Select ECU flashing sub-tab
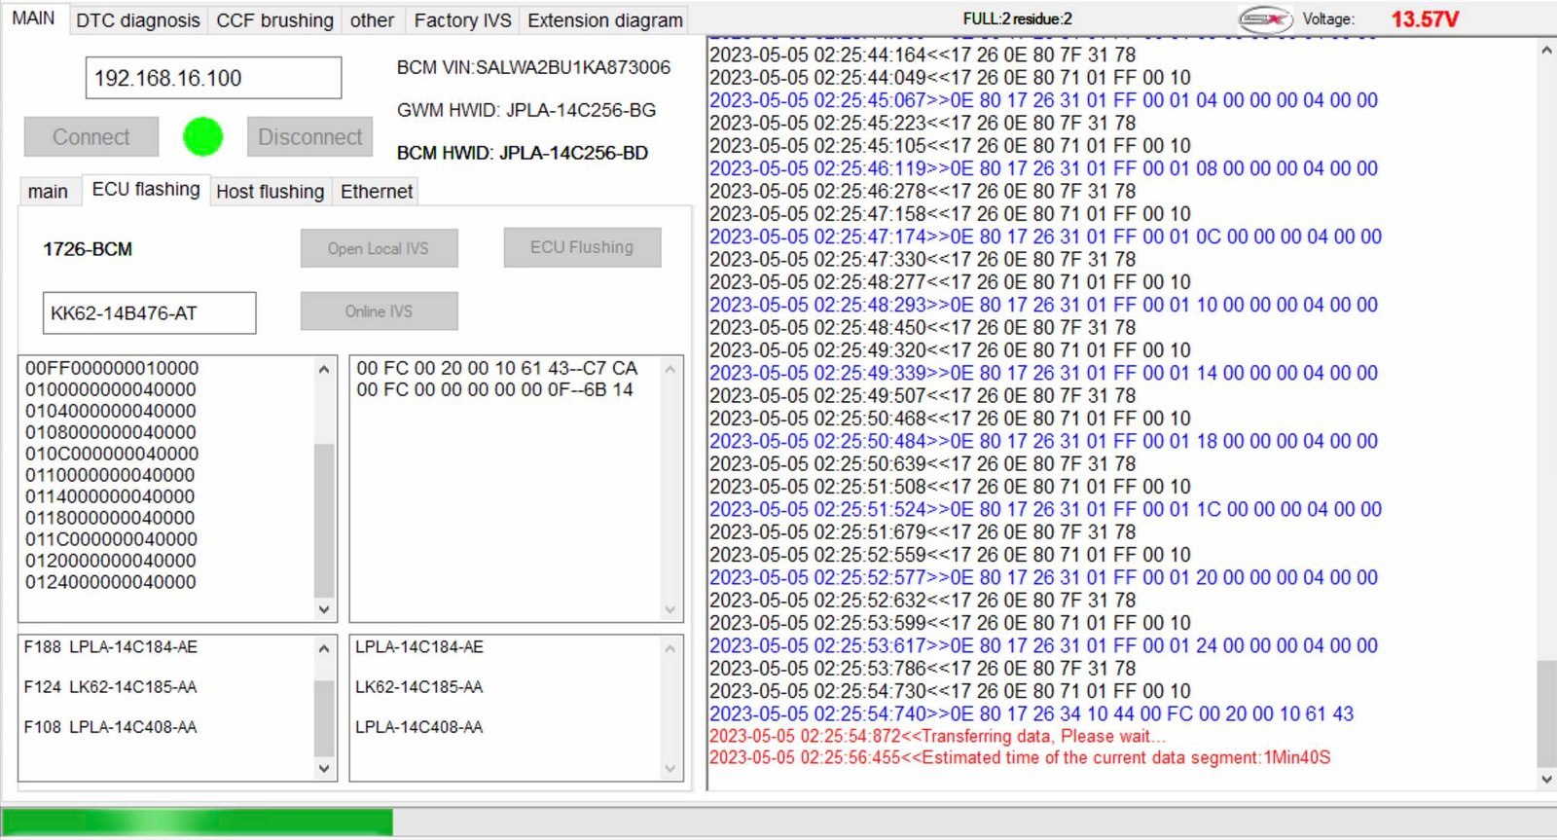The height and width of the screenshot is (840, 1557). click(x=146, y=190)
